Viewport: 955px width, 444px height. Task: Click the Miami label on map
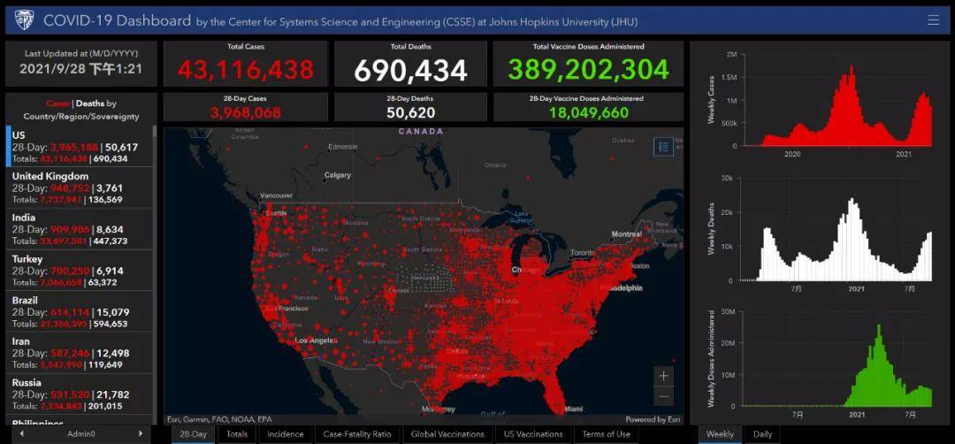pyautogui.click(x=573, y=409)
